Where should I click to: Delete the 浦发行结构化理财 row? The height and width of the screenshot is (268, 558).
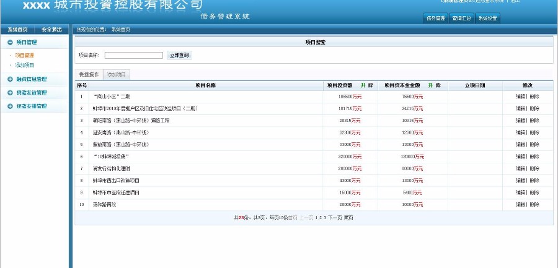coord(534,169)
